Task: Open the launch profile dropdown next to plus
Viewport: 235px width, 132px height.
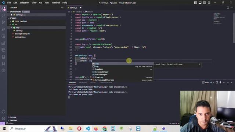Action: coord(213,82)
